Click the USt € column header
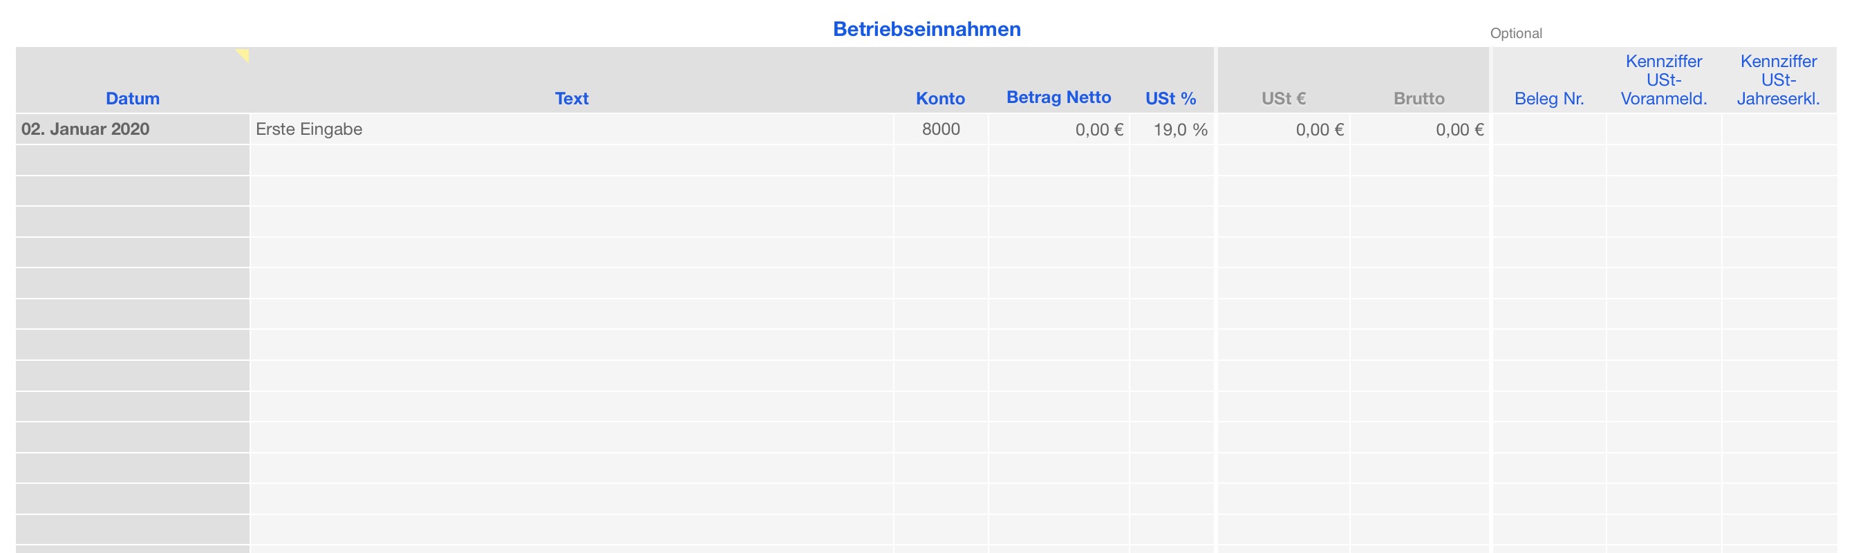The width and height of the screenshot is (1854, 553). pos(1283,99)
